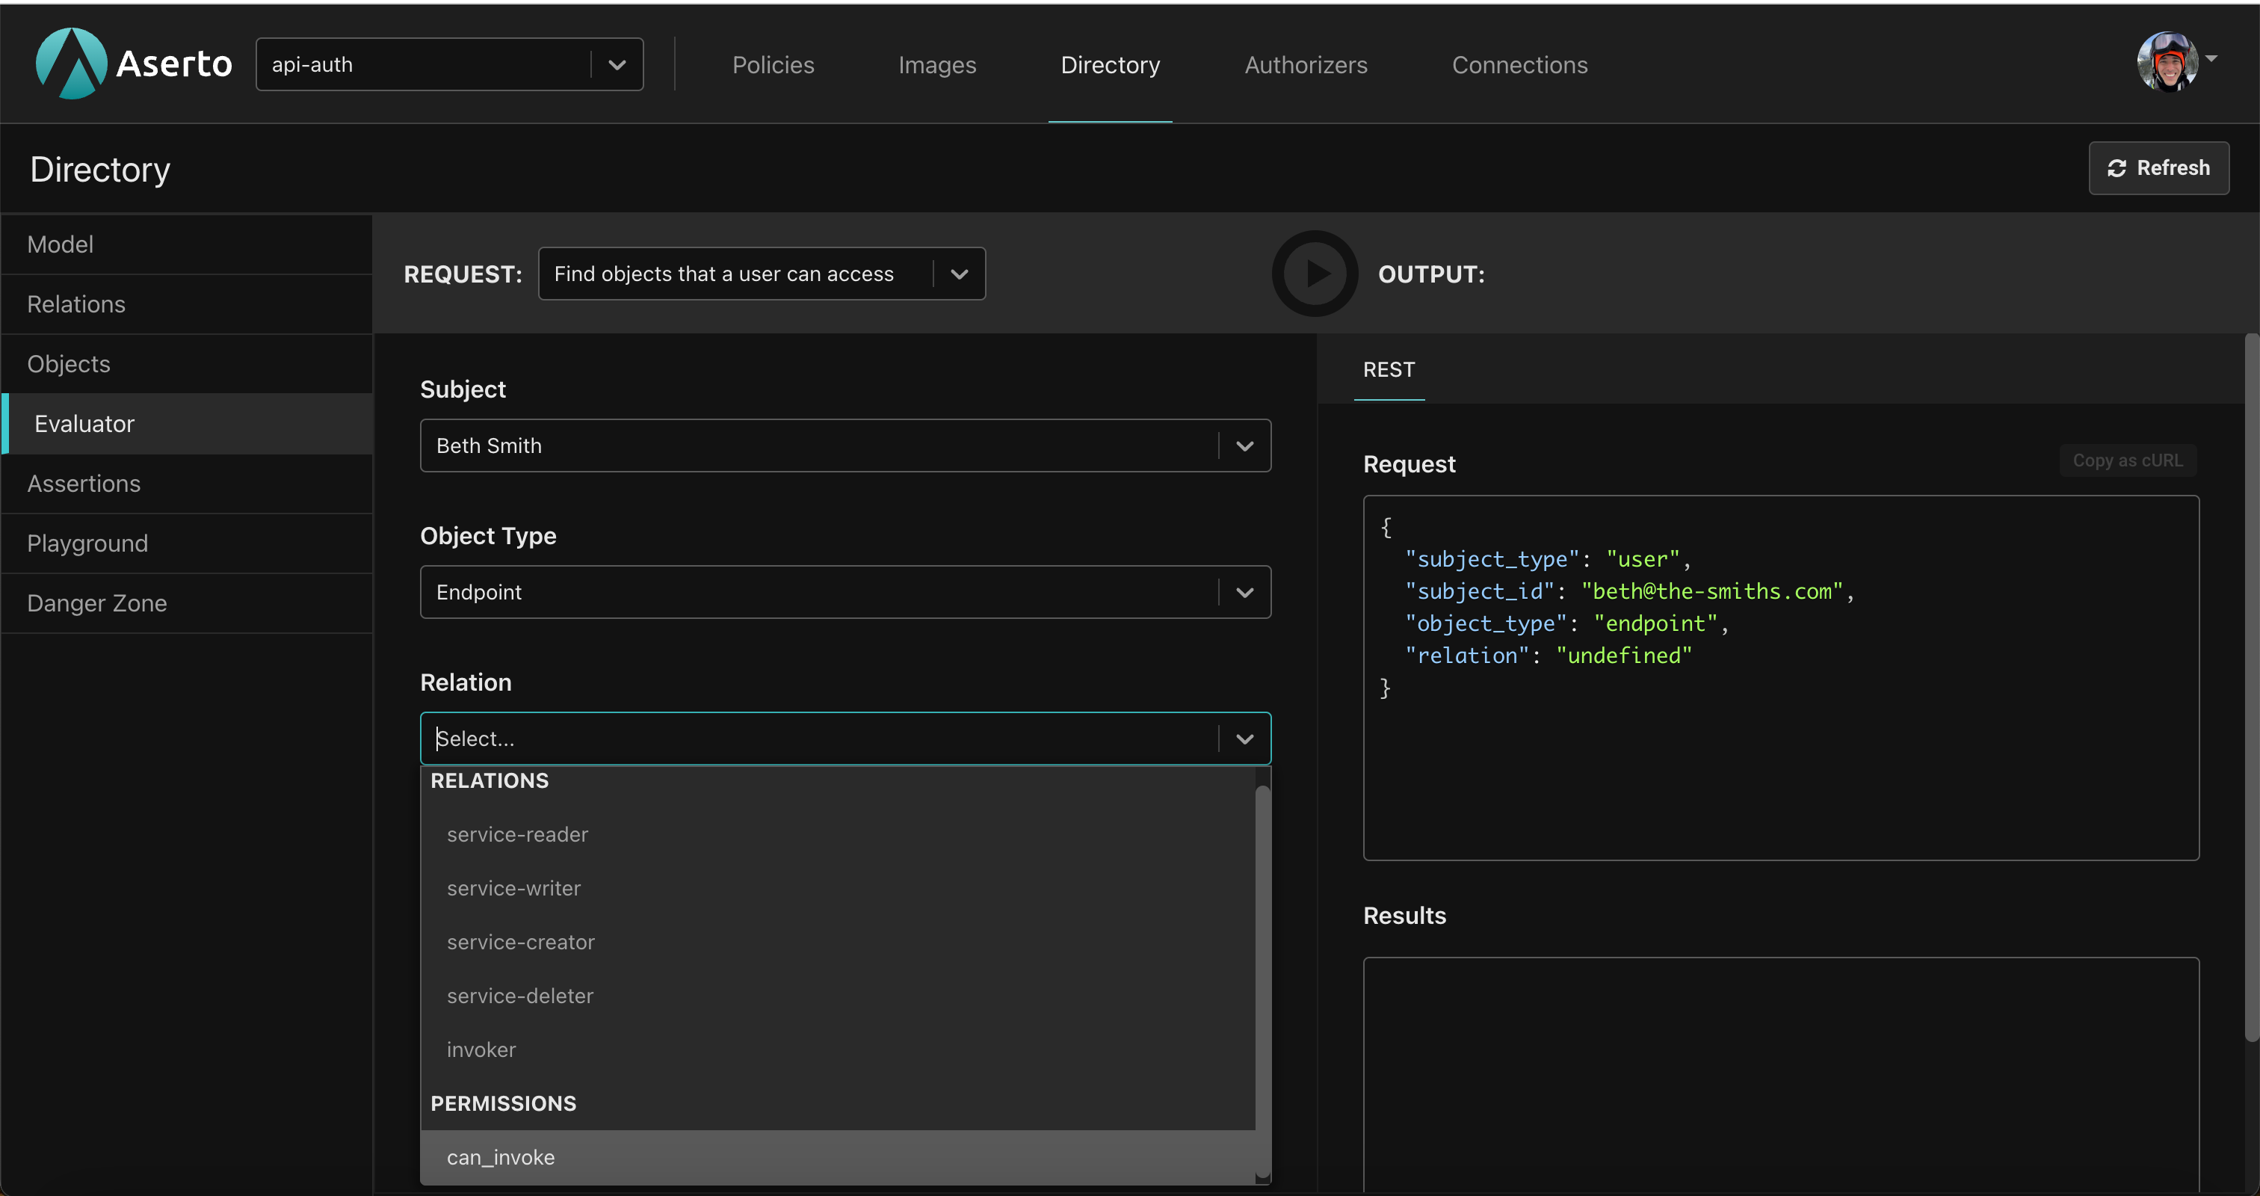Select the service-reader relation option
The image size is (2260, 1196).
[517, 834]
